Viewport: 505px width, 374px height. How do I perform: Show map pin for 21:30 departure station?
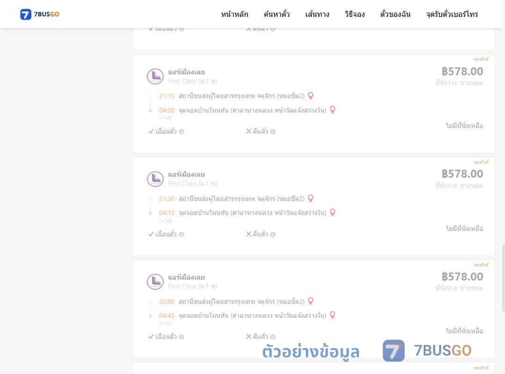pyautogui.click(x=310, y=198)
